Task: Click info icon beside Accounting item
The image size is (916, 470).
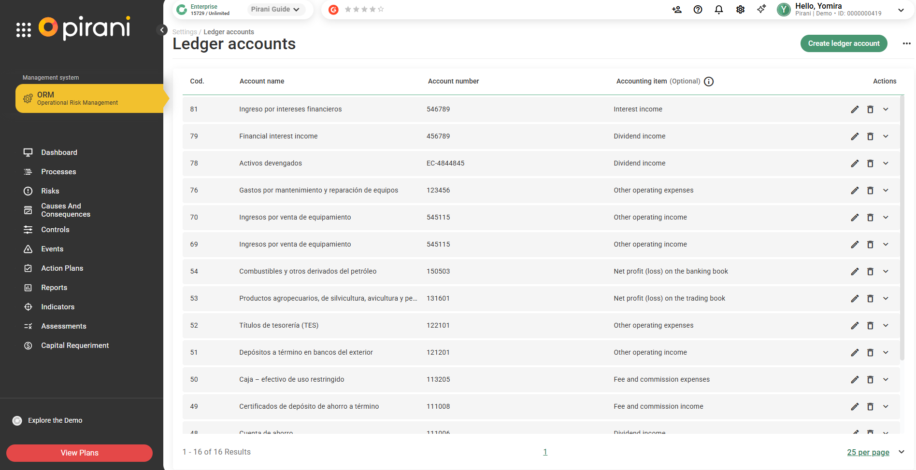Action: (x=709, y=82)
